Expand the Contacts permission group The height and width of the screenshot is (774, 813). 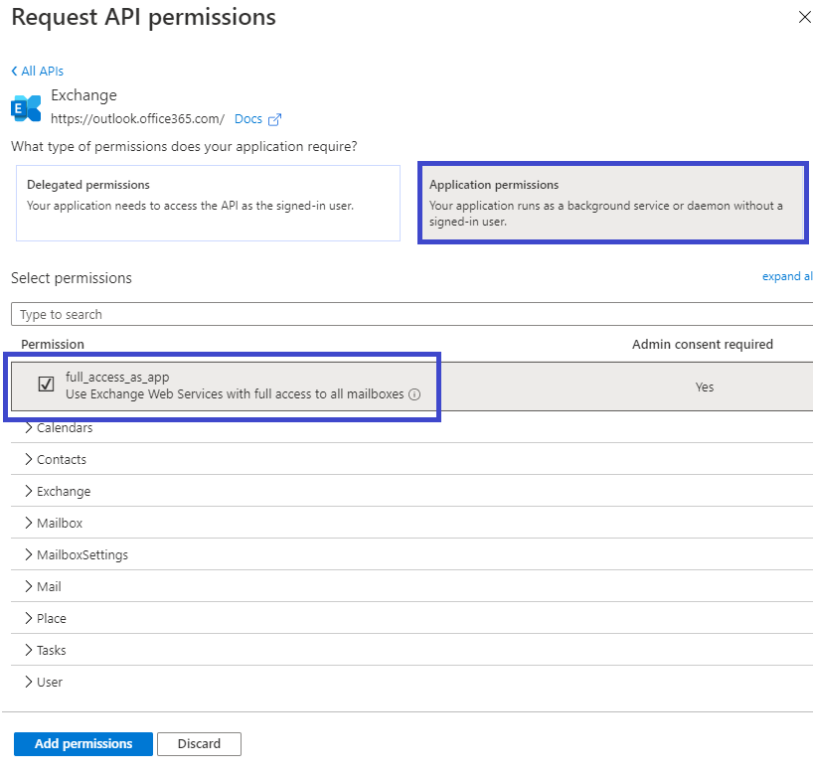pyautogui.click(x=29, y=459)
